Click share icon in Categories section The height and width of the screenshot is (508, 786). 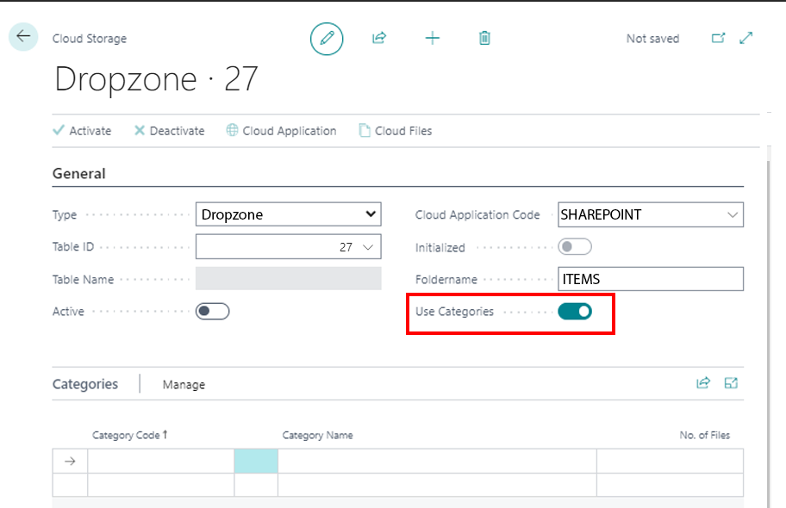tap(703, 383)
